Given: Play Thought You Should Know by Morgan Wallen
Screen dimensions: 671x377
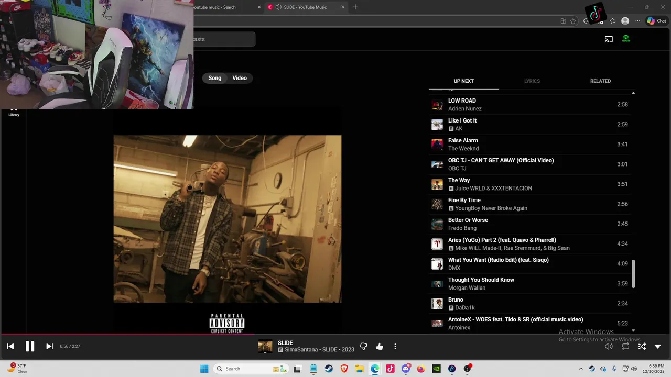Looking at the screenshot, I should click(529, 284).
